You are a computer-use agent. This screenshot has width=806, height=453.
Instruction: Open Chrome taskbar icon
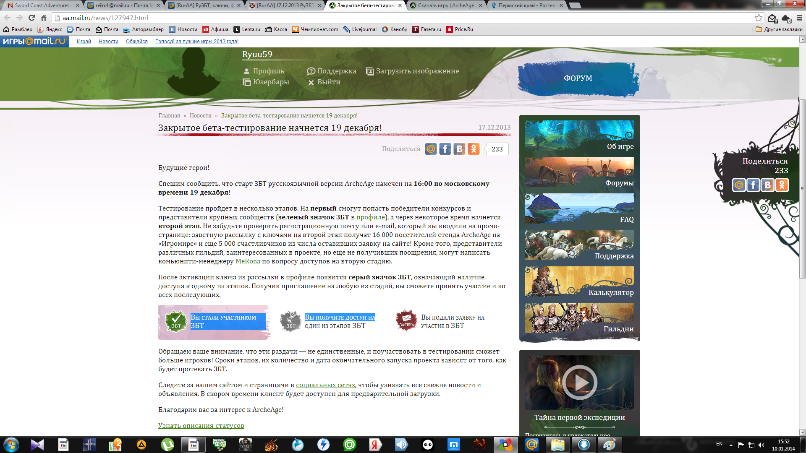[x=505, y=445]
